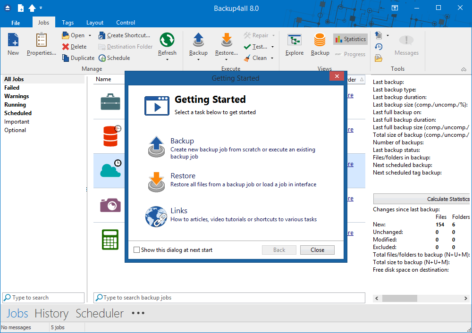Select the Optional tag filter

[x=15, y=130]
